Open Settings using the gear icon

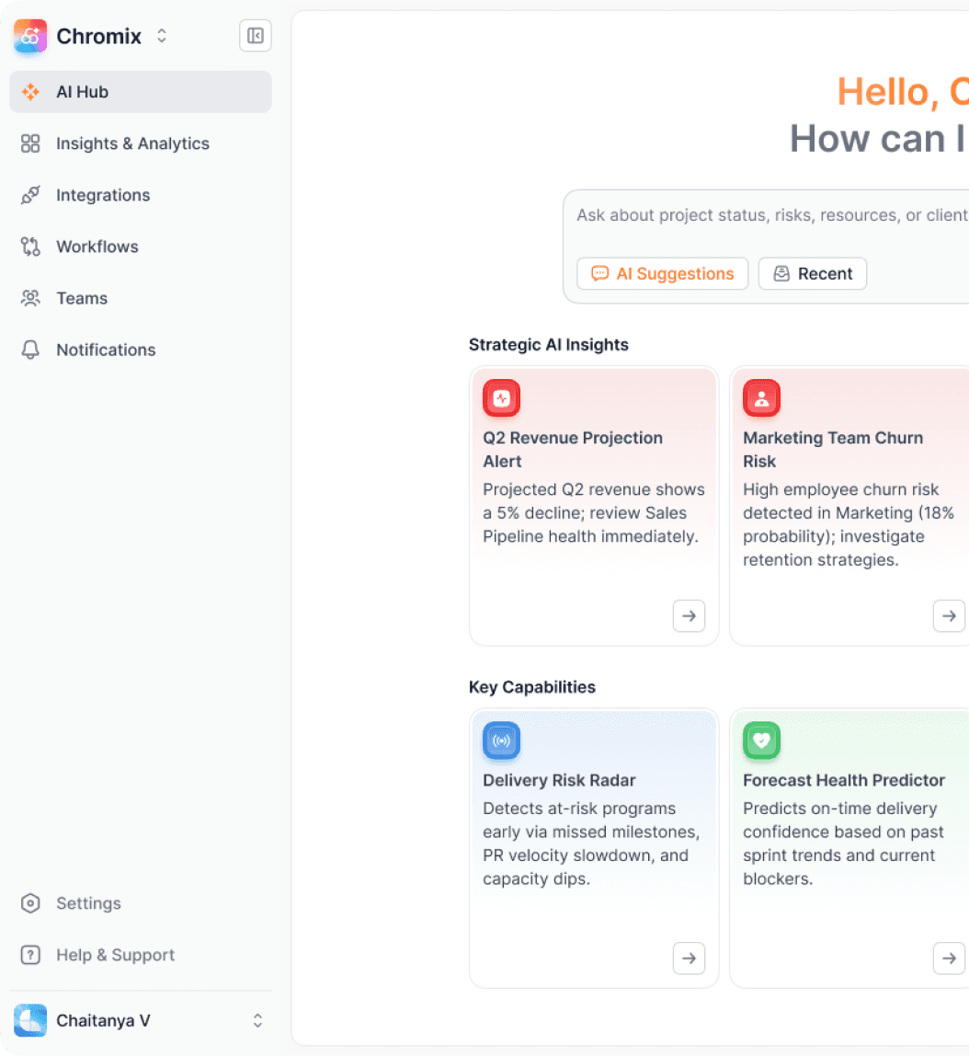tap(30, 903)
